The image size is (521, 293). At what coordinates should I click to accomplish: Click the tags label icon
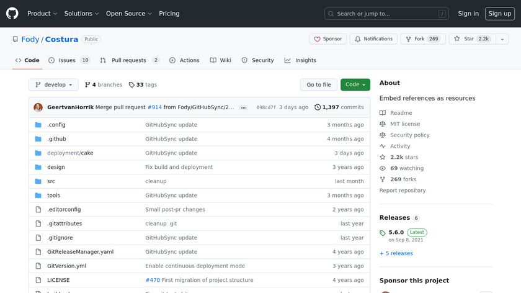(x=131, y=85)
